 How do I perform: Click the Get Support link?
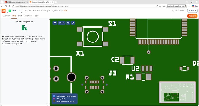(178, 11)
